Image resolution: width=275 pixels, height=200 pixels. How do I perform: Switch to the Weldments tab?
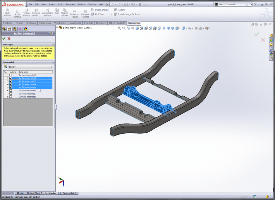click(60, 23)
